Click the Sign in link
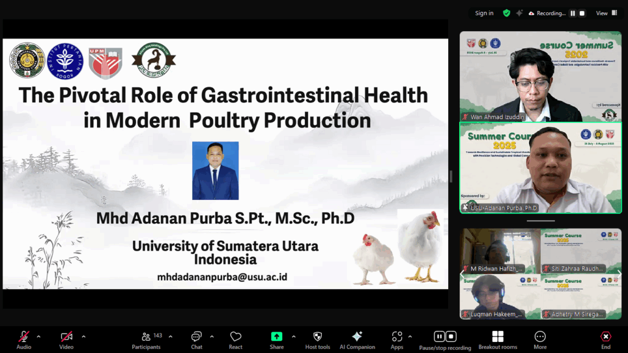This screenshot has height=353, width=628. tap(484, 13)
